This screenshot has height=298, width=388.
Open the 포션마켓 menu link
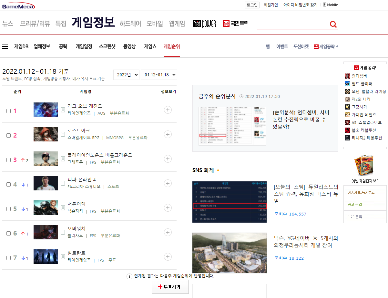[x=301, y=46]
